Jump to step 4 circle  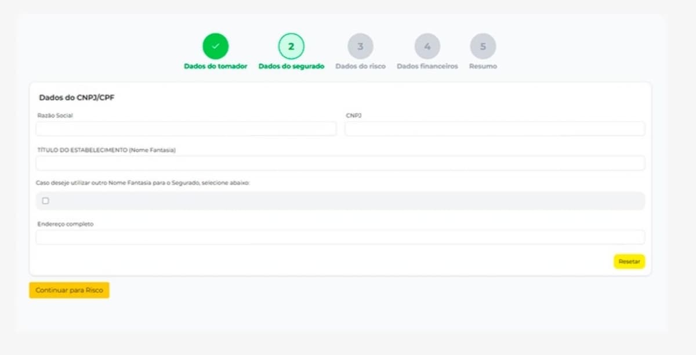click(427, 46)
